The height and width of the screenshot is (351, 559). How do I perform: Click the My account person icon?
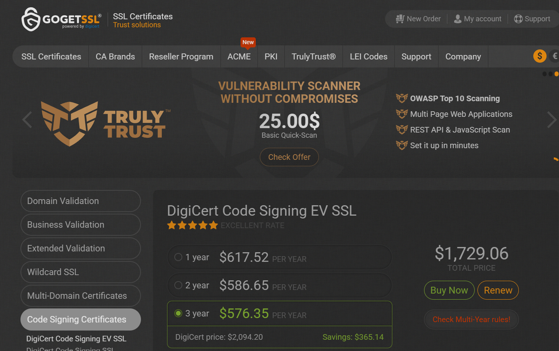click(457, 19)
